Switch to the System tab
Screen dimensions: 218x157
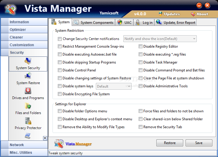pos(60,22)
